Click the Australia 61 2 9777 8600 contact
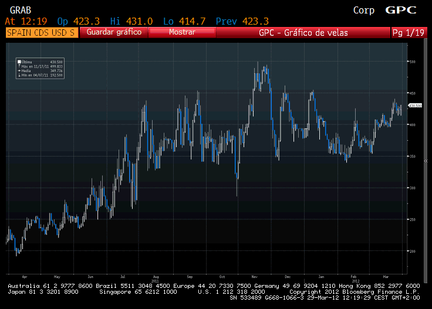432x309 pixels. coord(50,286)
